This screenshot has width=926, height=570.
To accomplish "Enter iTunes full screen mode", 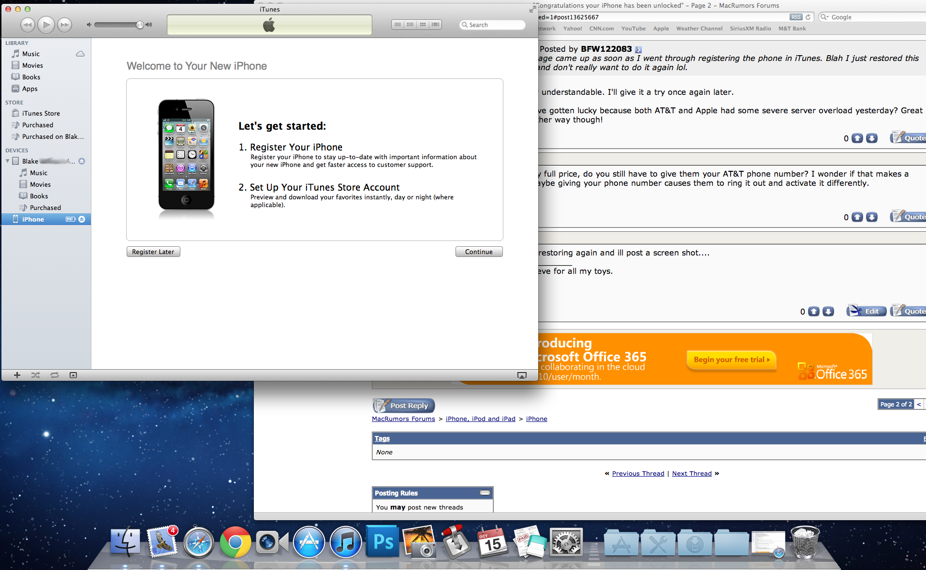I will (532, 9).
